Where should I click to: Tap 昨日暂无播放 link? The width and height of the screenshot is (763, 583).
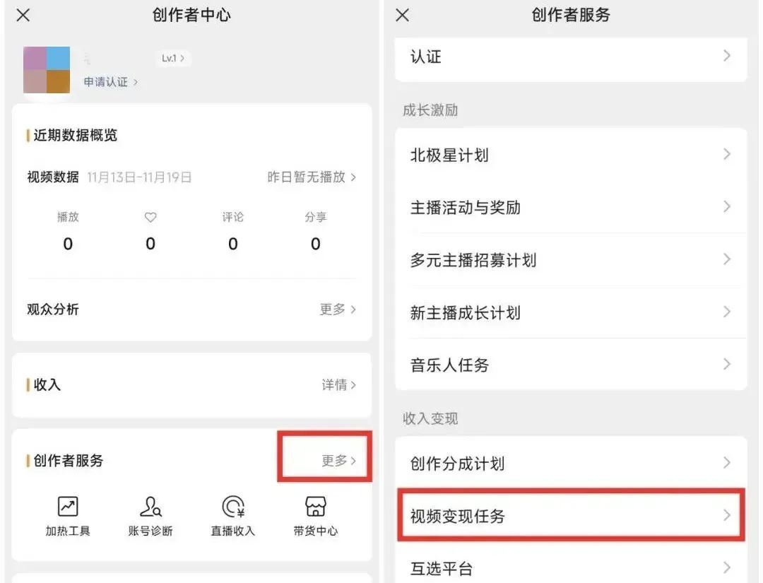point(311,177)
